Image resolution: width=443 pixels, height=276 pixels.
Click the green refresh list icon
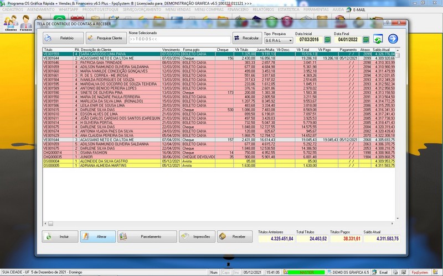click(x=378, y=39)
